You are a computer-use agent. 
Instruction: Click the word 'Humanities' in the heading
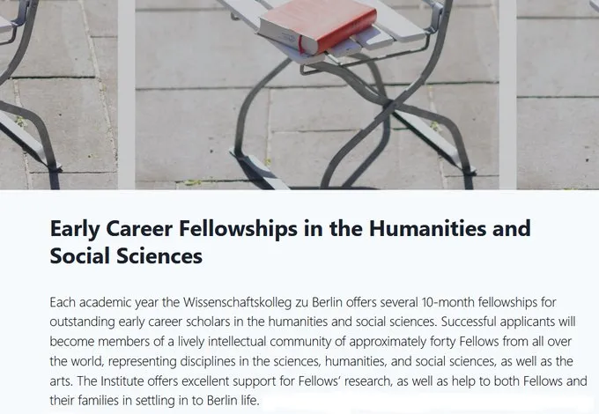tap(427, 228)
